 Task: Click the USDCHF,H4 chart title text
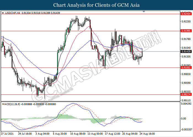click(x=13, y=13)
